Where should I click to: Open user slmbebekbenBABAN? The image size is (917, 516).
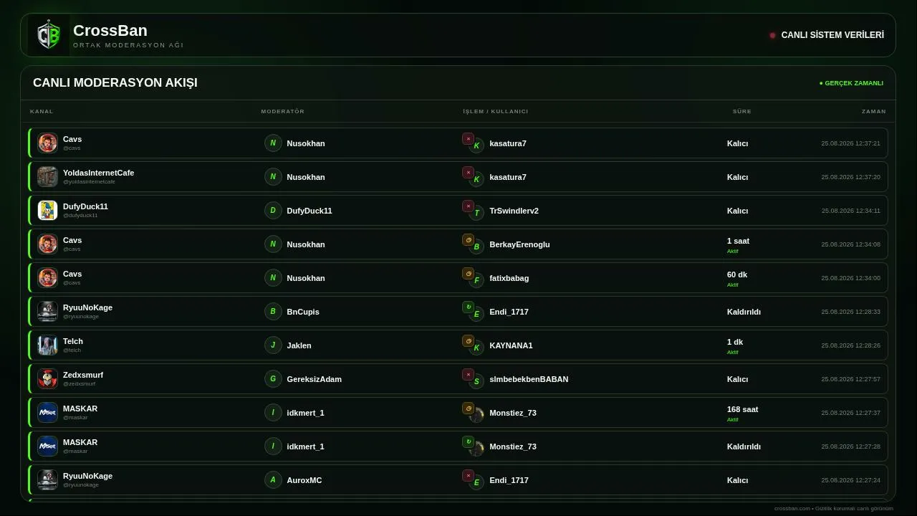click(529, 379)
